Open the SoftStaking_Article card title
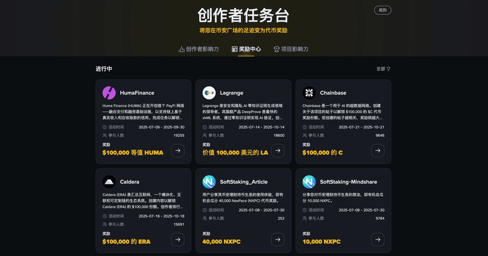This screenshot has width=488, height=256. pos(244,182)
